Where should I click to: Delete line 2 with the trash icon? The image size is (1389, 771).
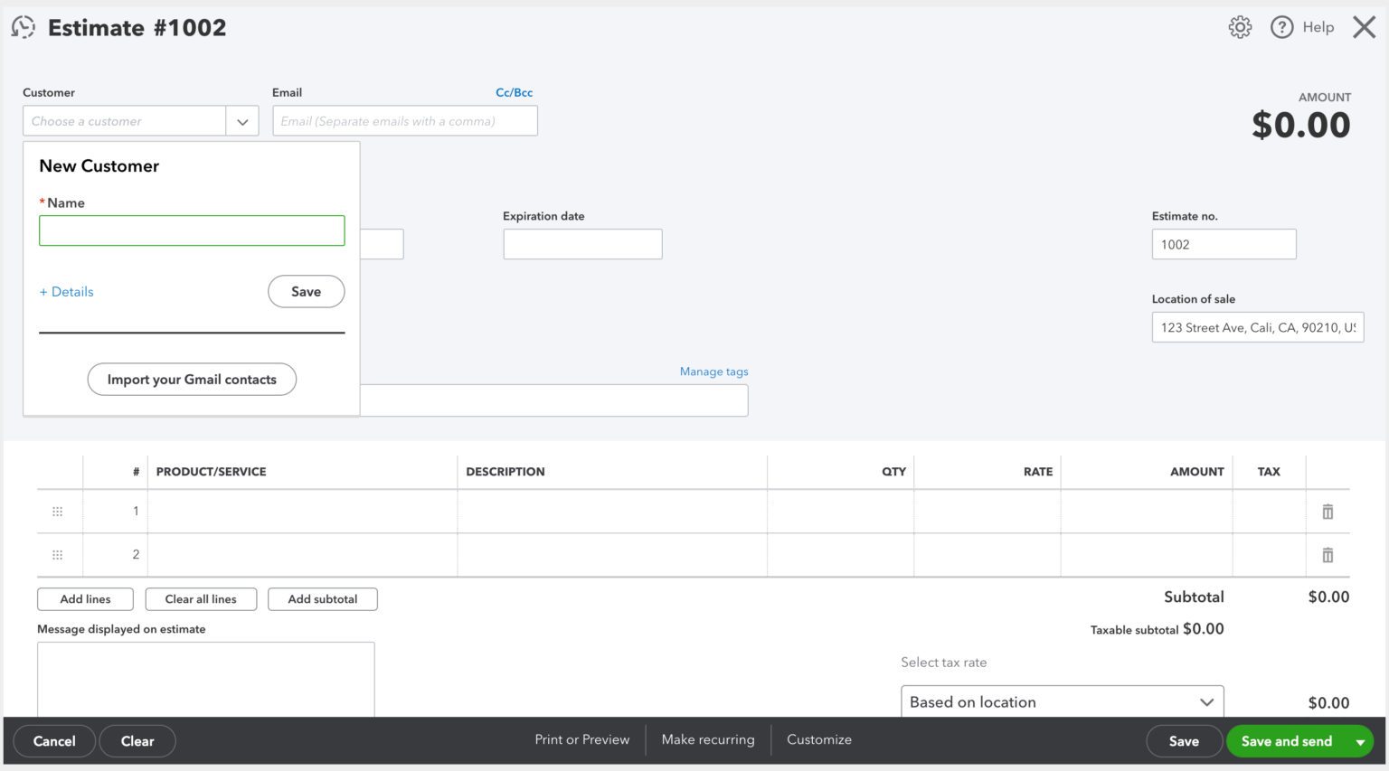pos(1328,554)
